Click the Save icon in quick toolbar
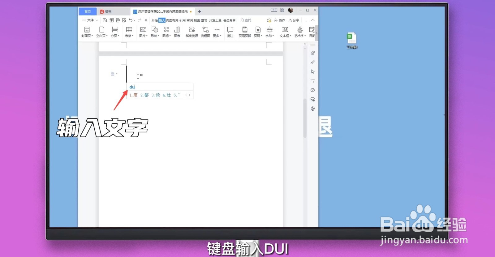 pyautogui.click(x=105, y=20)
